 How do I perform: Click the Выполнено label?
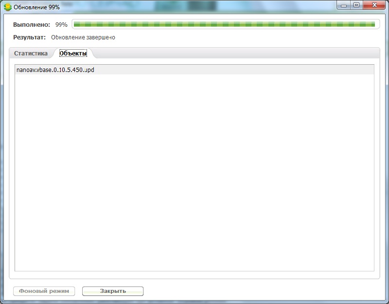point(32,24)
